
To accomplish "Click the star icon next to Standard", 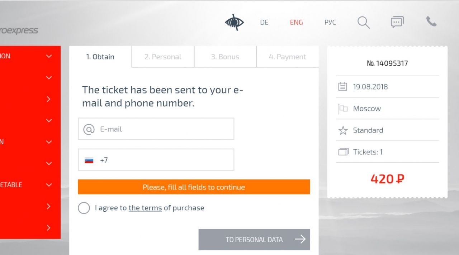I will click(343, 130).
